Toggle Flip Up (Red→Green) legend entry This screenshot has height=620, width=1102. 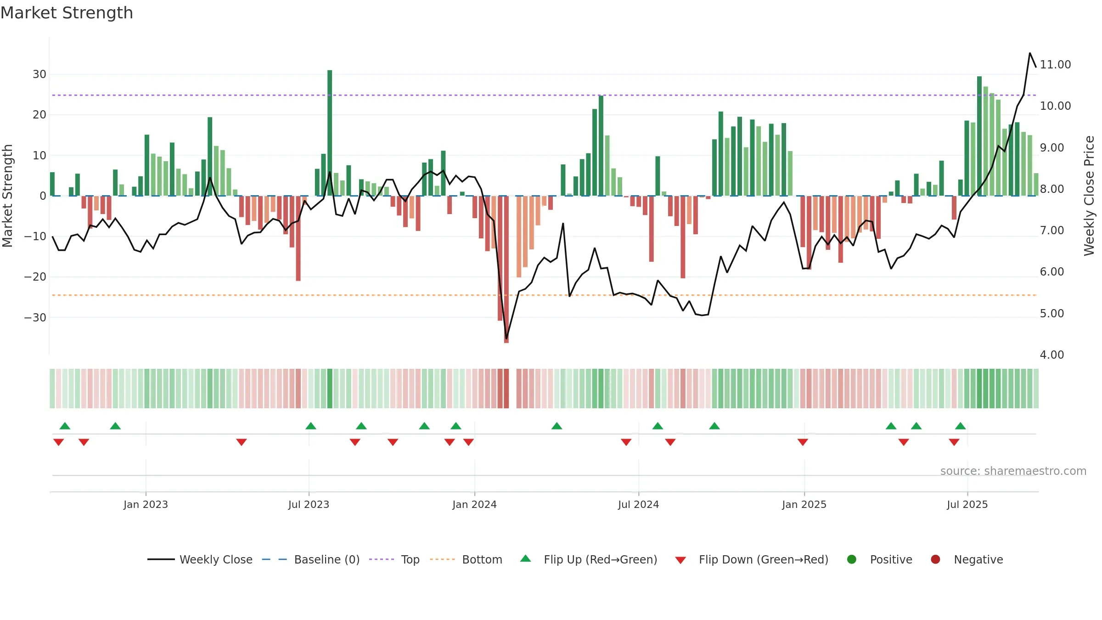(x=589, y=559)
